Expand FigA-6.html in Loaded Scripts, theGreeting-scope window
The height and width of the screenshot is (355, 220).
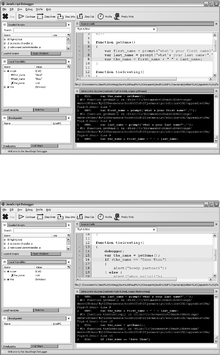pos(5,240)
